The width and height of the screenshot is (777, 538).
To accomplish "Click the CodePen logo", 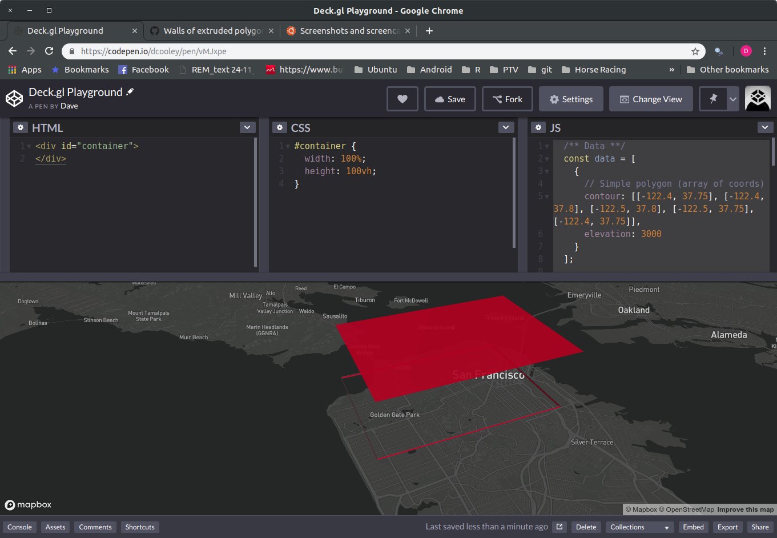I will coord(14,98).
